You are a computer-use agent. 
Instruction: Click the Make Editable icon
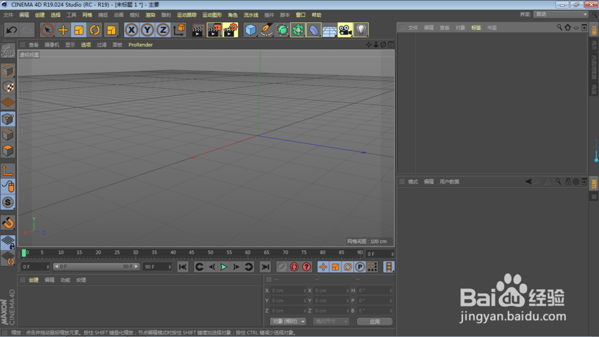pyautogui.click(x=8, y=51)
